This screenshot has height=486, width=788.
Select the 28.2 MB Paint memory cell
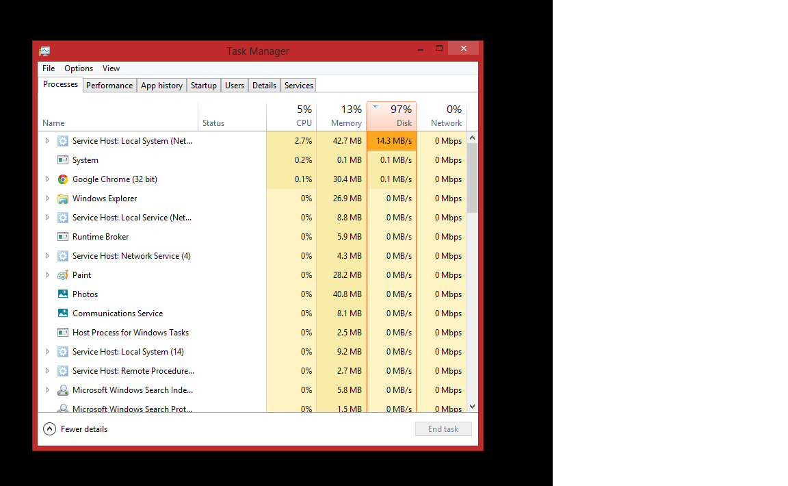click(x=342, y=275)
